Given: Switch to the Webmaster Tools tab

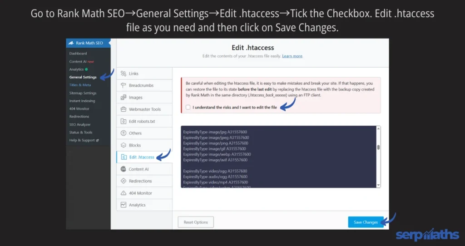Looking at the screenshot, I should click(x=144, y=109).
